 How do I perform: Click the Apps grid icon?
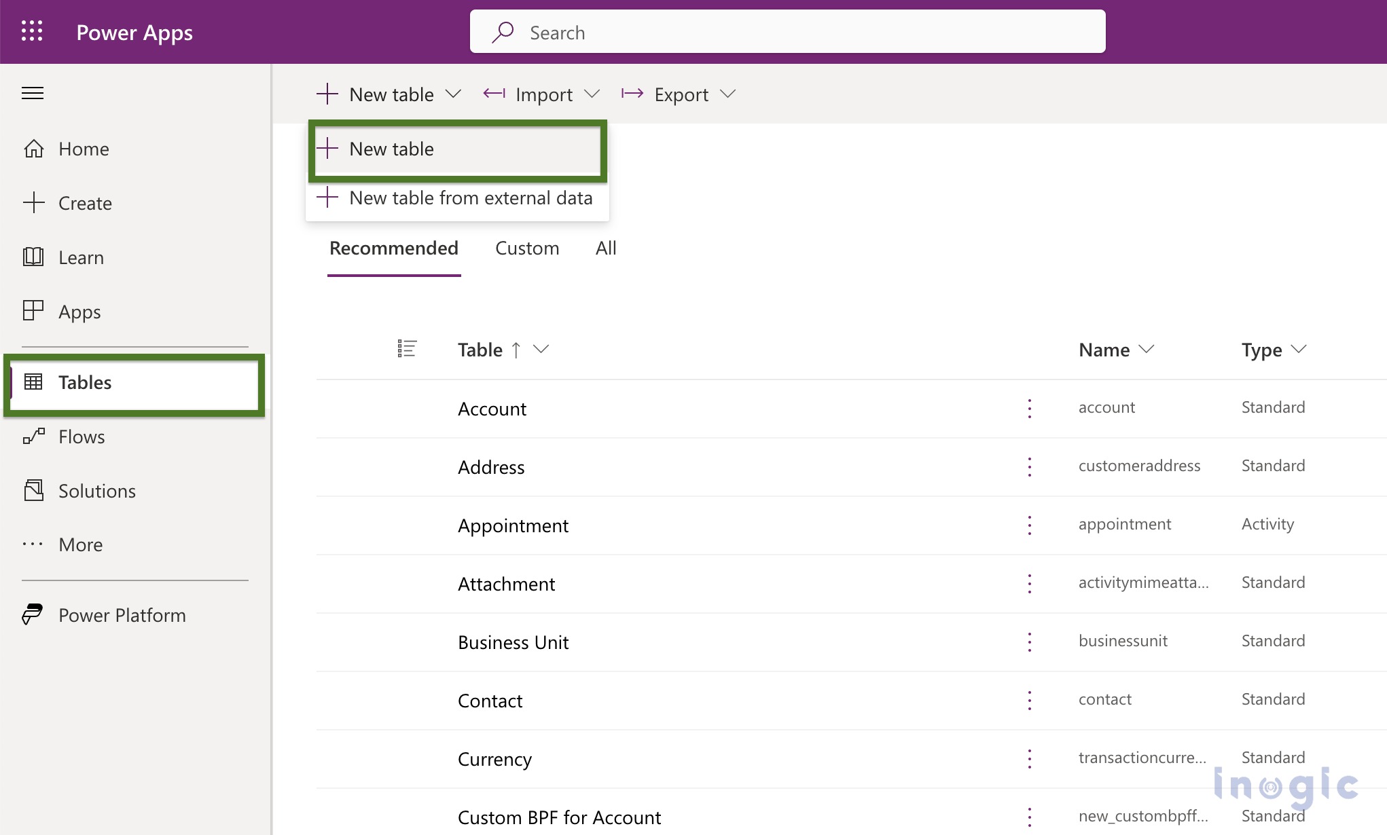pos(33,310)
